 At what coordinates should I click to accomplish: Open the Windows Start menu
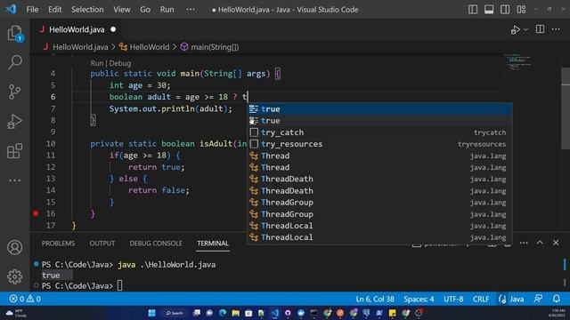(151, 313)
